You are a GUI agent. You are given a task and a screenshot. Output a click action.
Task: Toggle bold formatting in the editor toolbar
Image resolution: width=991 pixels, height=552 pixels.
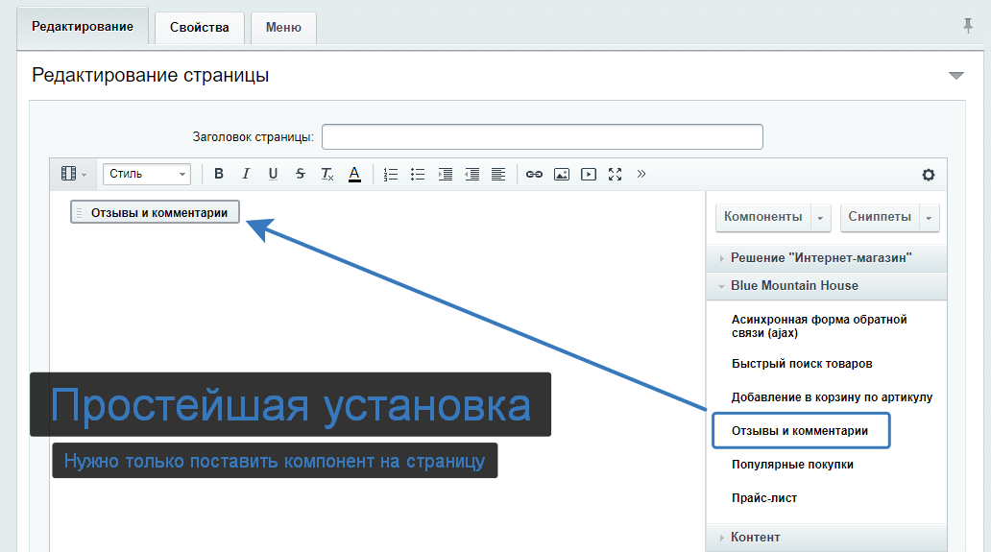click(x=219, y=174)
